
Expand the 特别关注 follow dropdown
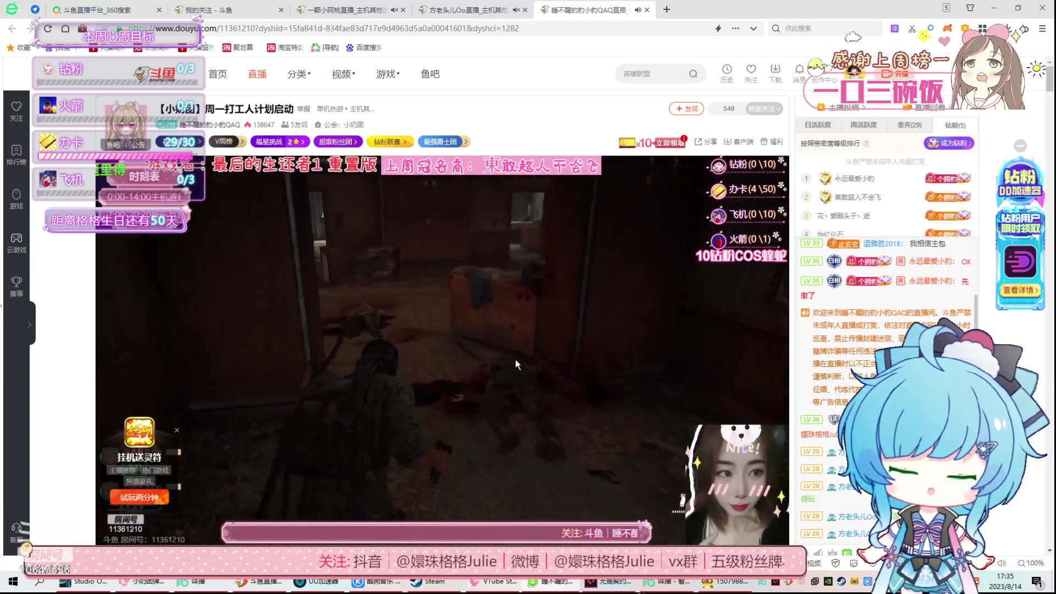[x=764, y=109]
